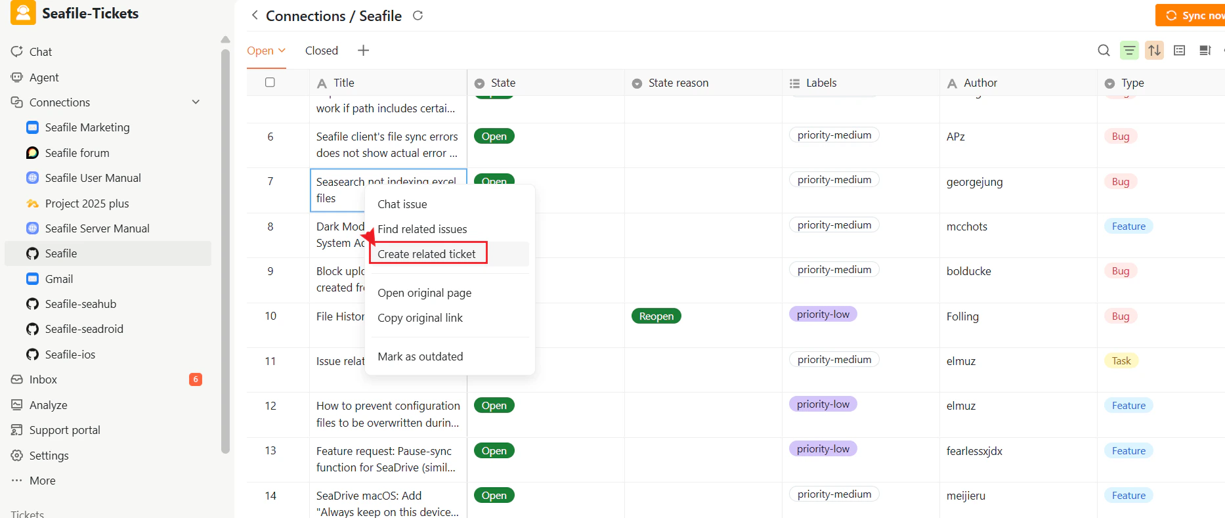Click the Type column header
Viewport: 1225px width, 518px height.
point(1161,83)
